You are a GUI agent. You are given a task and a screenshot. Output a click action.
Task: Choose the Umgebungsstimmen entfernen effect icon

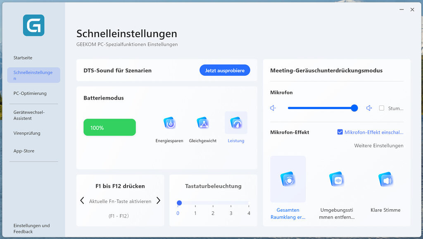click(x=336, y=179)
